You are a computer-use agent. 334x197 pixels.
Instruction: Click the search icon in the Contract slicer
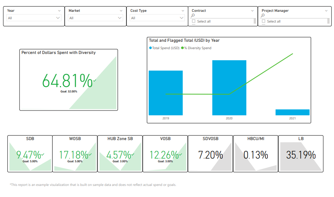click(193, 16)
